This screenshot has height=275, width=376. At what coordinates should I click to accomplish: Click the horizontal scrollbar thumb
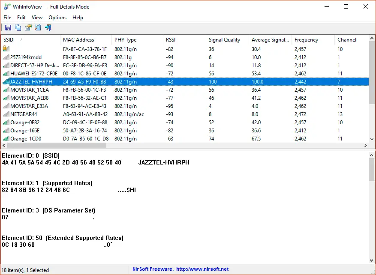pyautogui.click(x=57, y=145)
